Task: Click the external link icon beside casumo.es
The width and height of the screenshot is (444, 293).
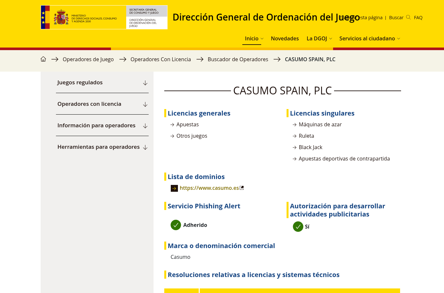Action: point(242,188)
